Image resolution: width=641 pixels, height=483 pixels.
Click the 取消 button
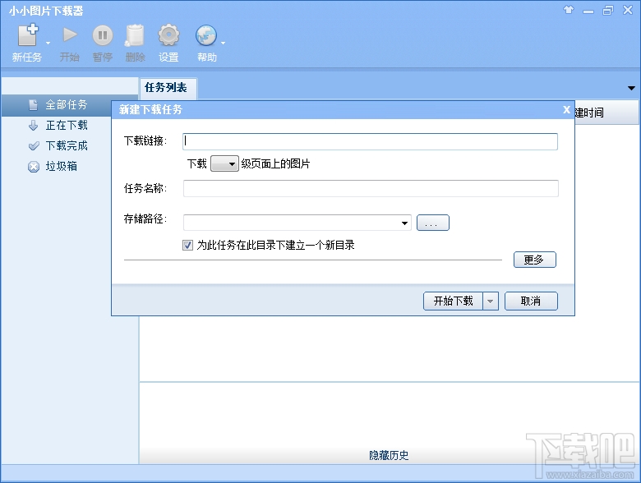click(531, 301)
